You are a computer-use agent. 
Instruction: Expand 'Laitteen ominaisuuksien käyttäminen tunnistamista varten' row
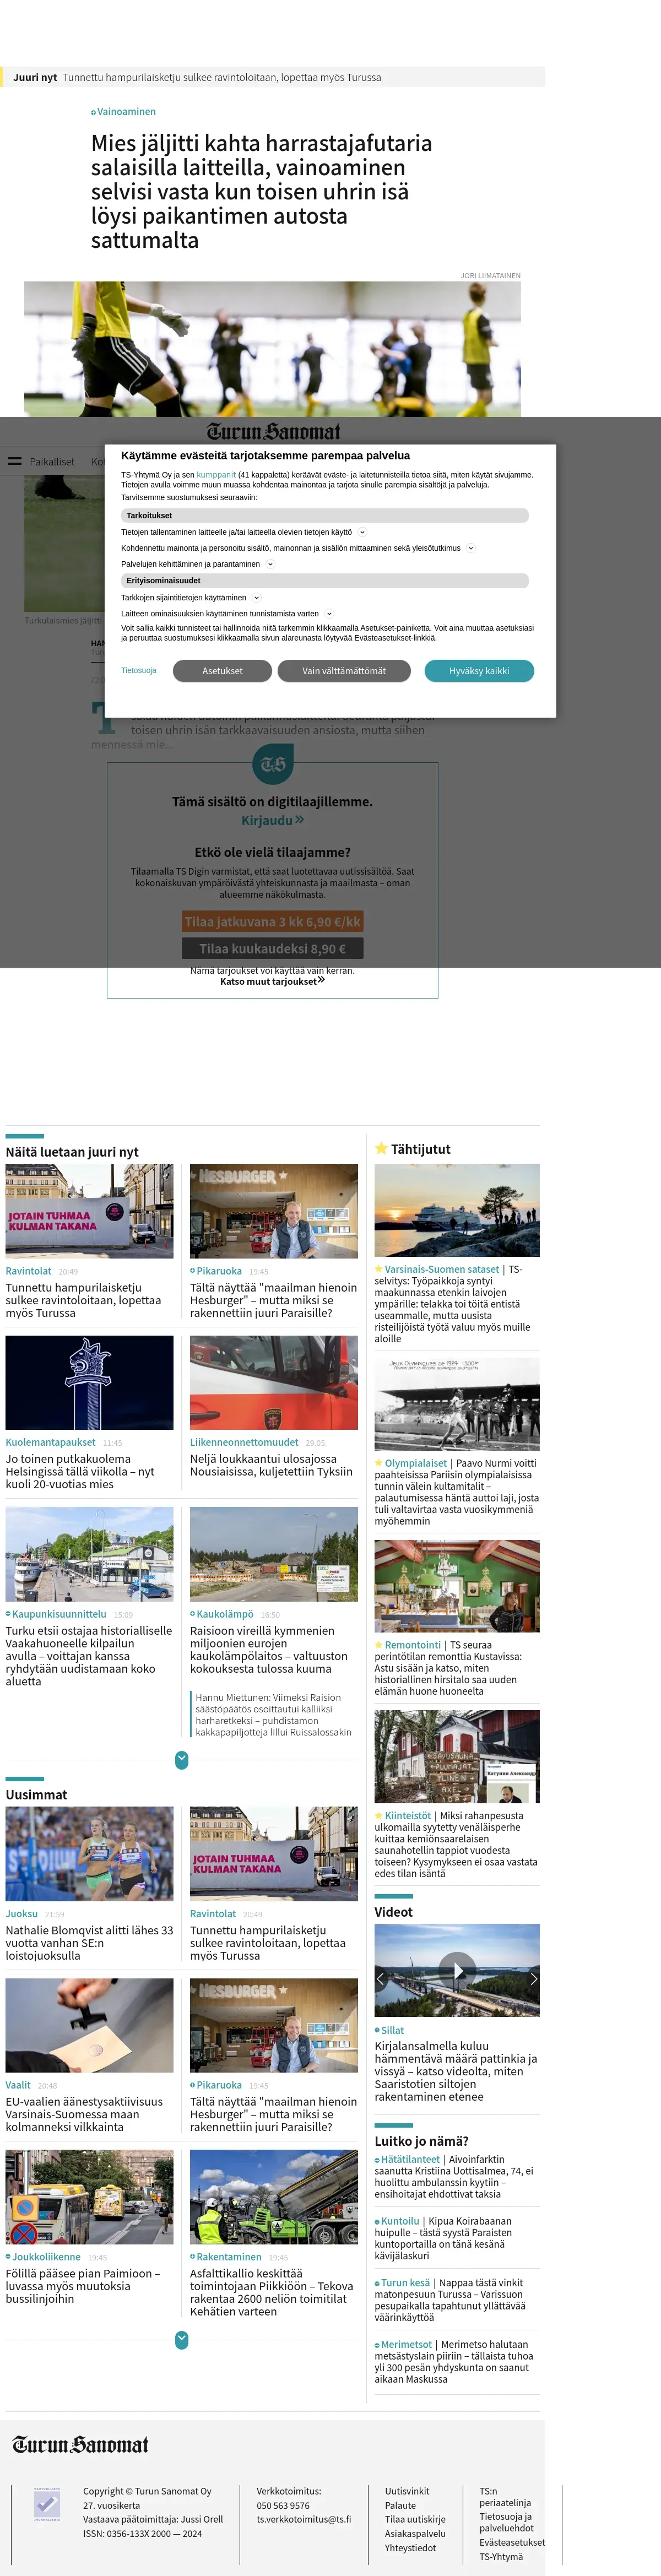329,614
